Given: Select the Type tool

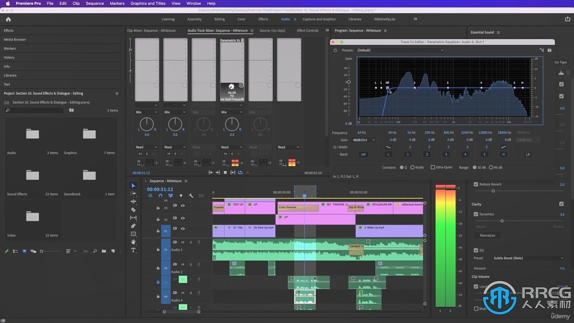Looking at the screenshot, I should click(x=133, y=250).
